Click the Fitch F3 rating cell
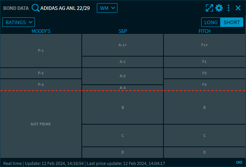Image resolution: width=246 pixels, height=167 pixels. tap(204, 85)
